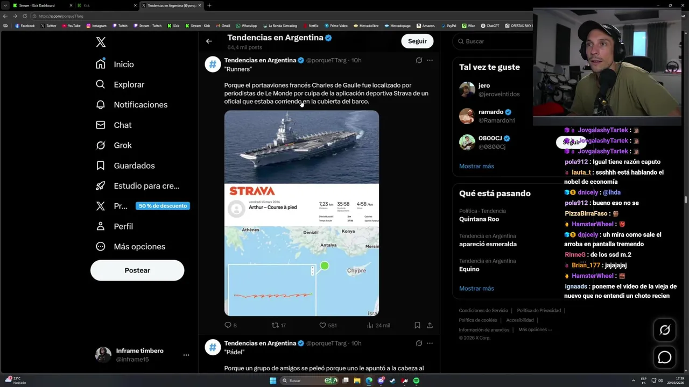Switch to the second Kick browser tab

coord(106,5)
